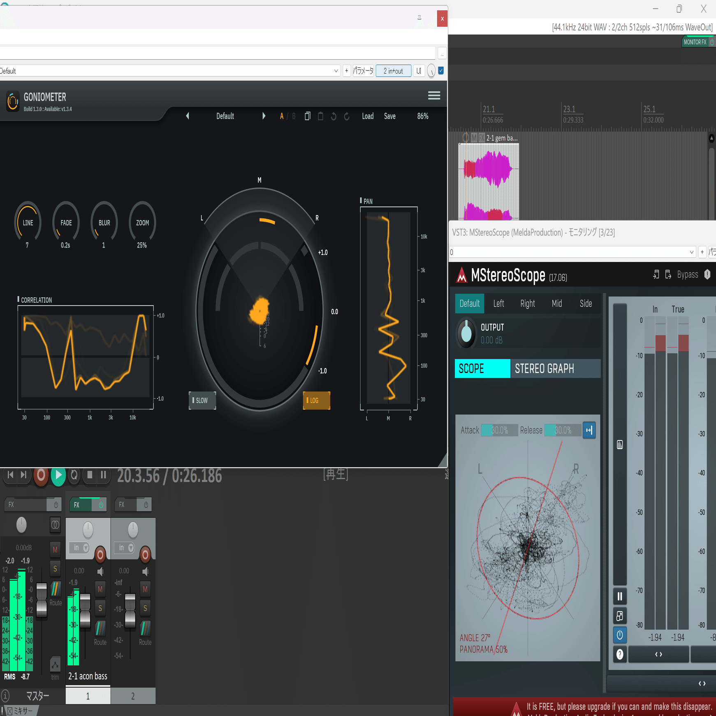
Task: Open MStereoScope settings hexagon icon
Action: point(707,274)
